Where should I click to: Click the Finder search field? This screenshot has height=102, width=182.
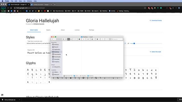(117, 39)
